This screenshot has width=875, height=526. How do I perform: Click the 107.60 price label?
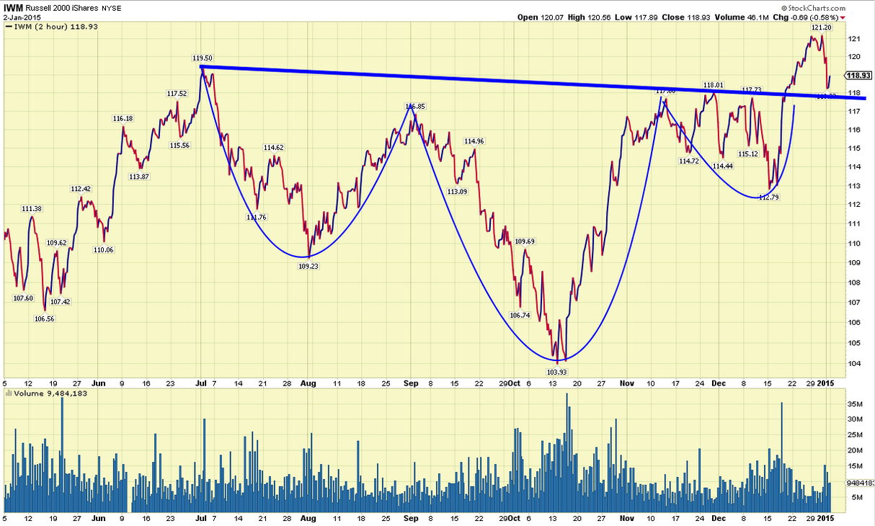click(23, 298)
